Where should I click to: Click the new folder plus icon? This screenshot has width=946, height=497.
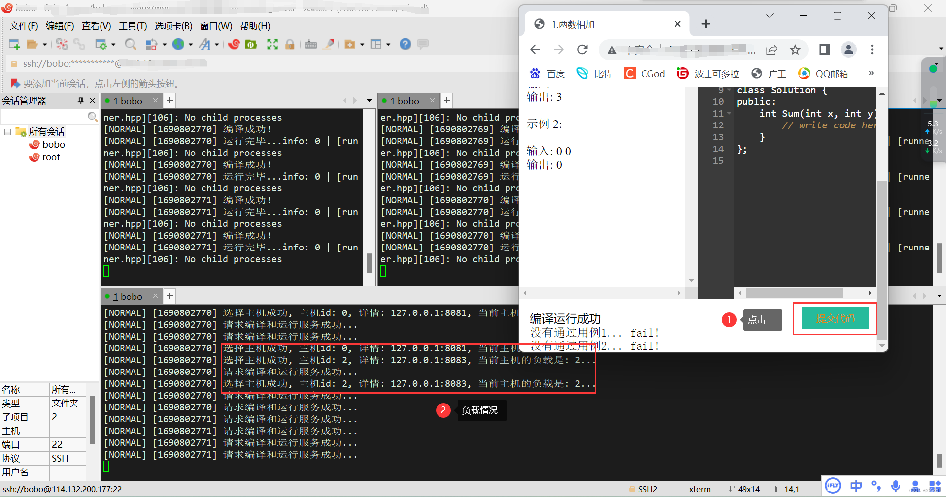(x=350, y=44)
